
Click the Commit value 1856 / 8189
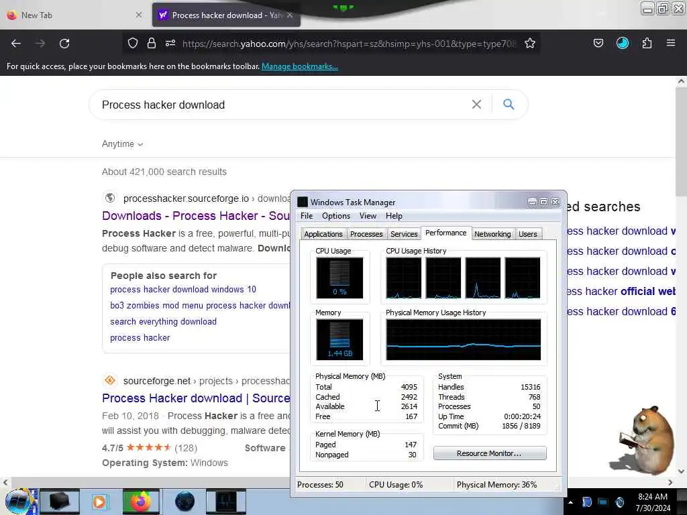pyautogui.click(x=521, y=426)
